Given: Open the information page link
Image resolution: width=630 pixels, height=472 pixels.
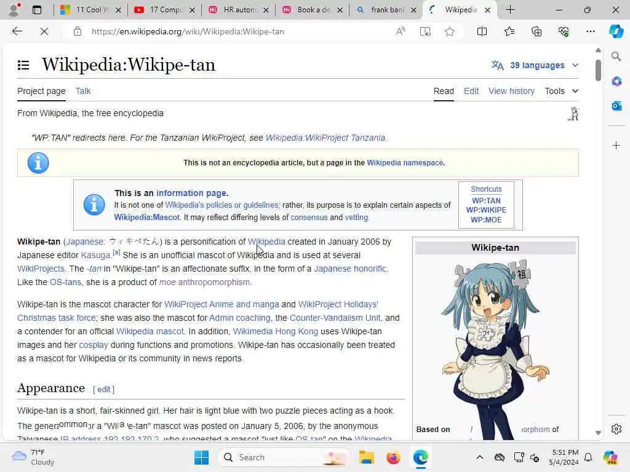Looking at the screenshot, I should tap(191, 193).
